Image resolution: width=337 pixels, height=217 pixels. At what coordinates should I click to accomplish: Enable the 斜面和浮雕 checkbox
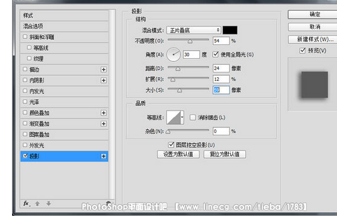pyautogui.click(x=25, y=37)
